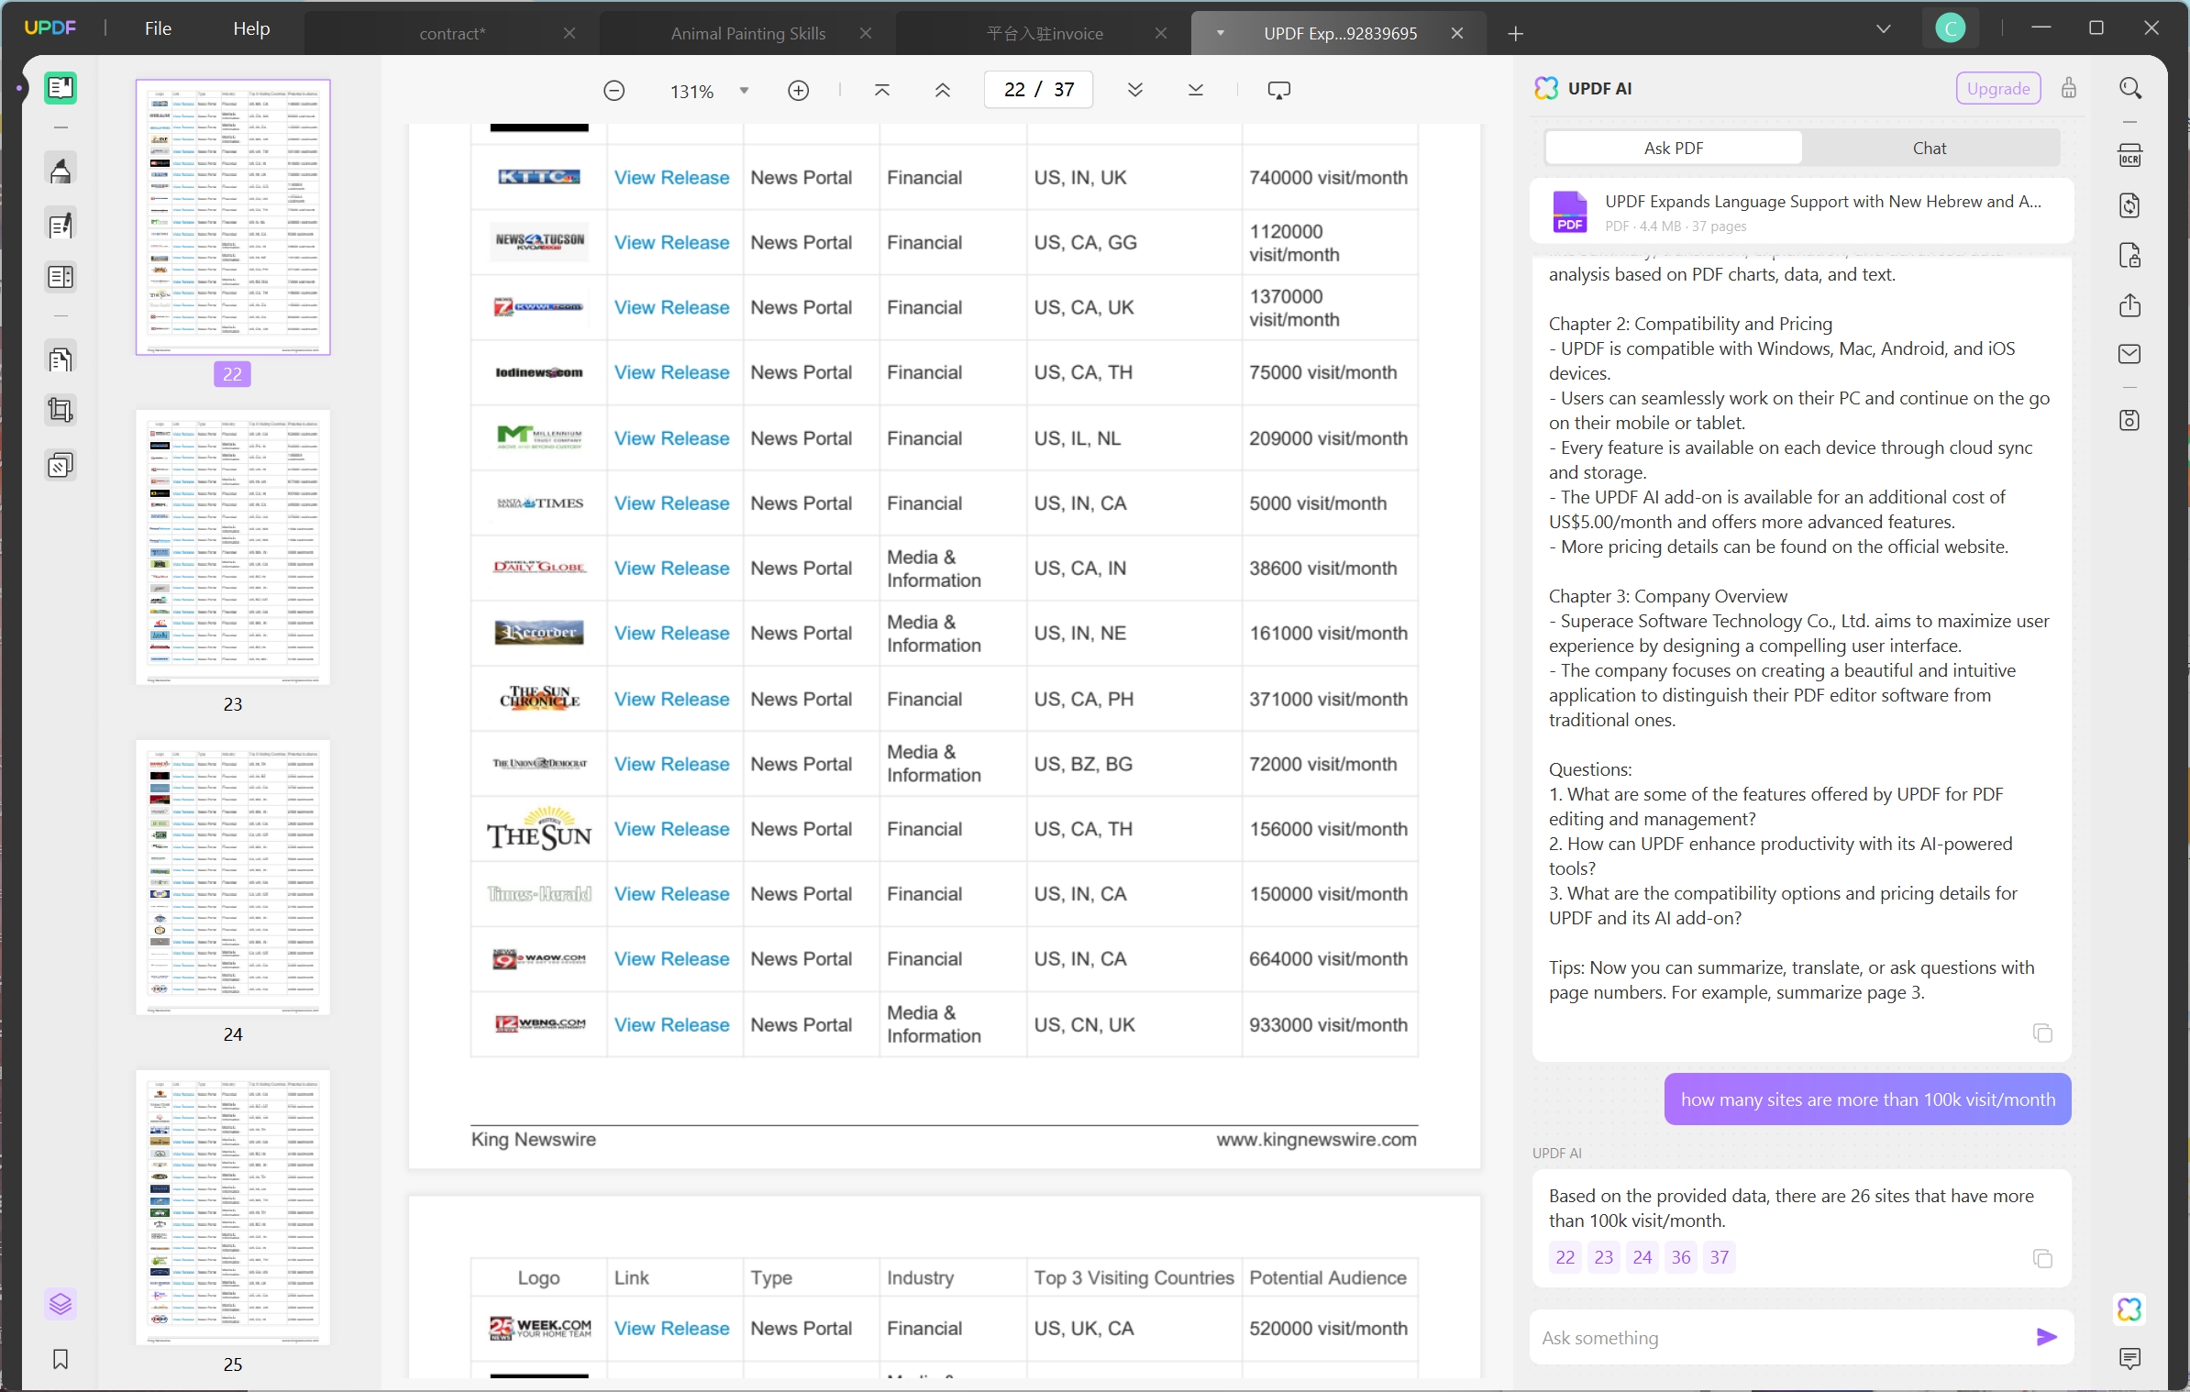Open the bookmark panel icon
This screenshot has width=2190, height=1392.
point(61,1359)
